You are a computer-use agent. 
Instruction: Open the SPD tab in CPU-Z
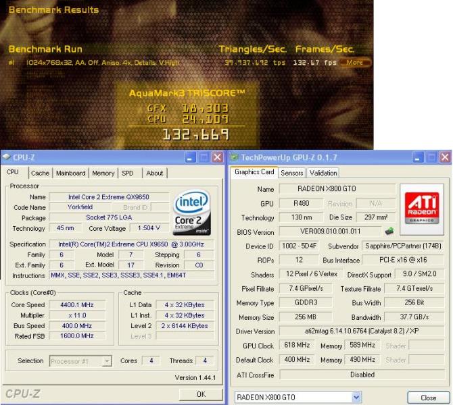[127, 173]
